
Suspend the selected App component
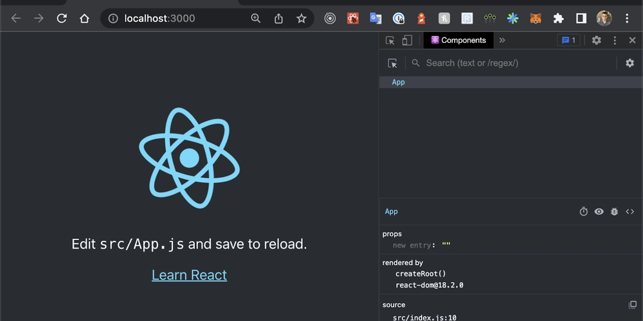click(x=584, y=211)
